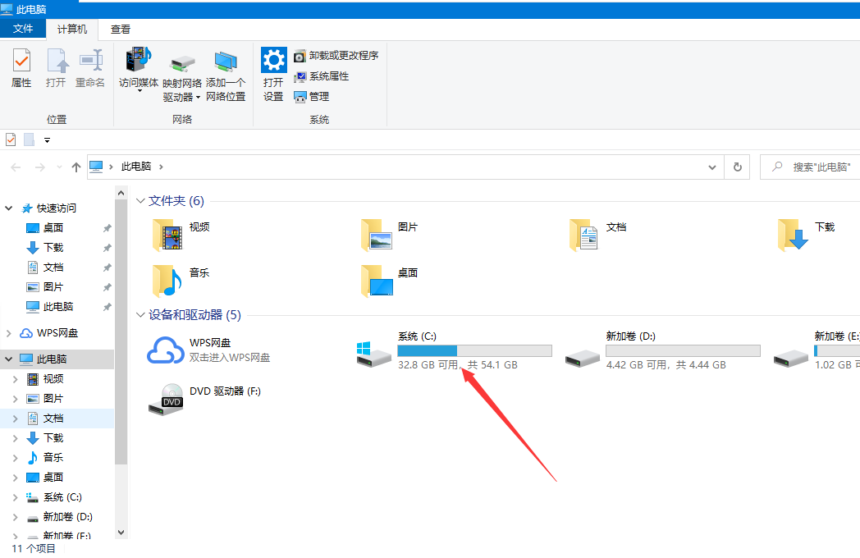Select 文档 under 此电脑 tree

click(53, 418)
